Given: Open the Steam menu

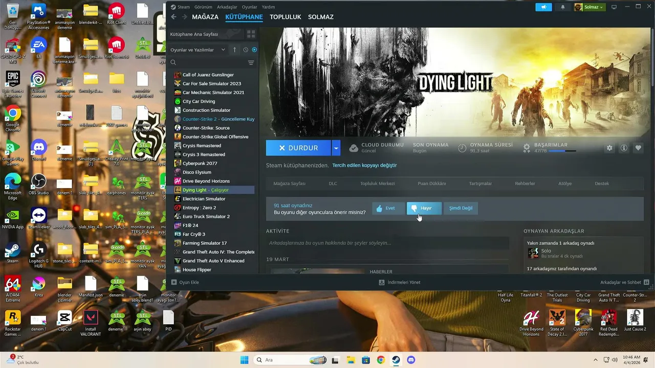Looking at the screenshot, I should point(180,7).
